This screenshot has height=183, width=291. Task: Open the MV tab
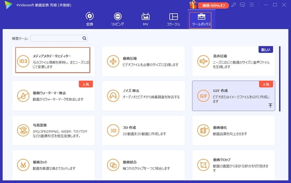[x=145, y=19]
